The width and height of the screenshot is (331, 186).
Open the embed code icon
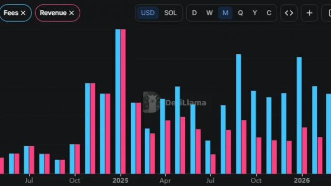coord(289,13)
